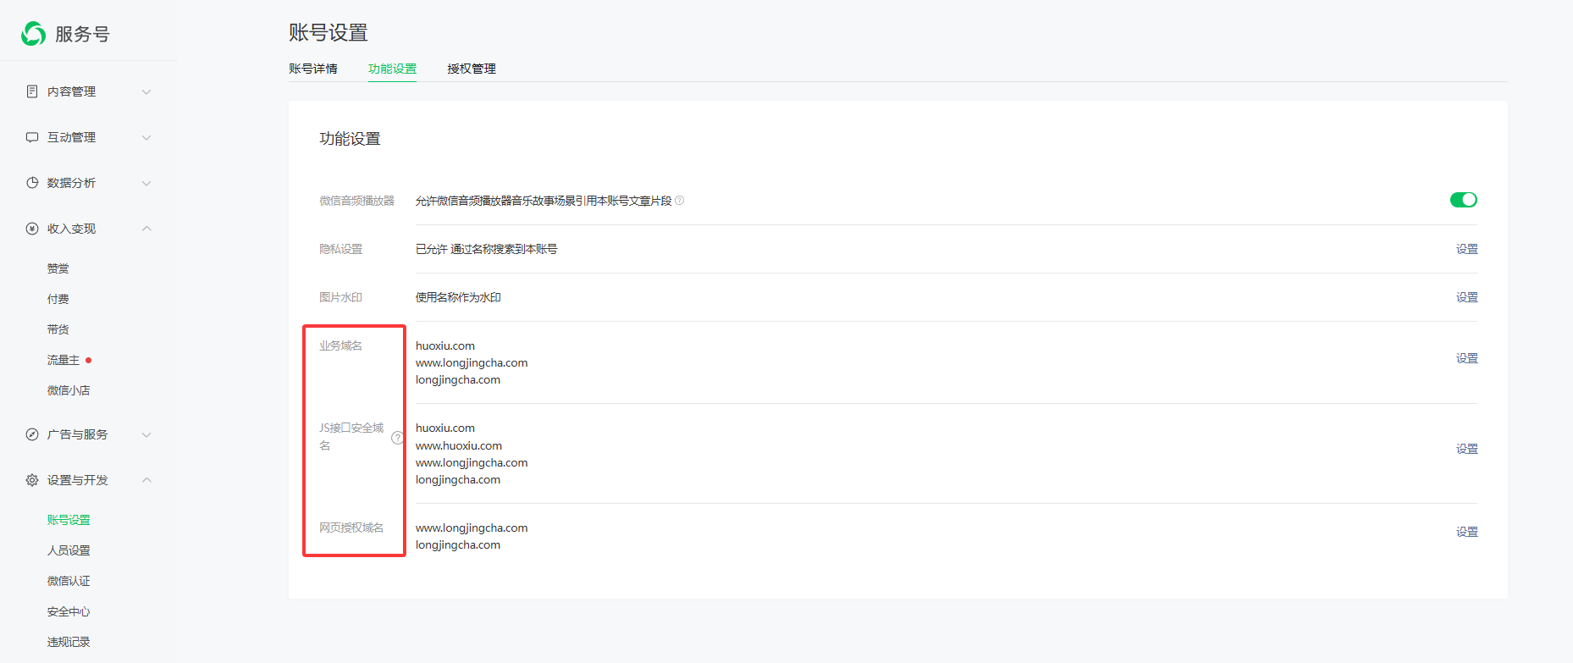Screen dimensions: 1573x663
Task: Click the 互动管理 chat bubble icon
Action: pyautogui.click(x=32, y=137)
